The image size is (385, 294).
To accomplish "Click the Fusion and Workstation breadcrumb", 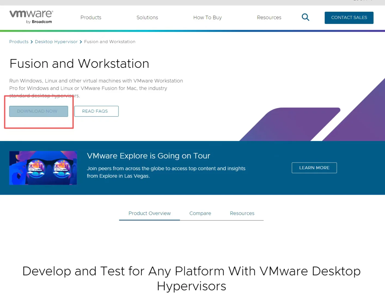I will pos(109,42).
